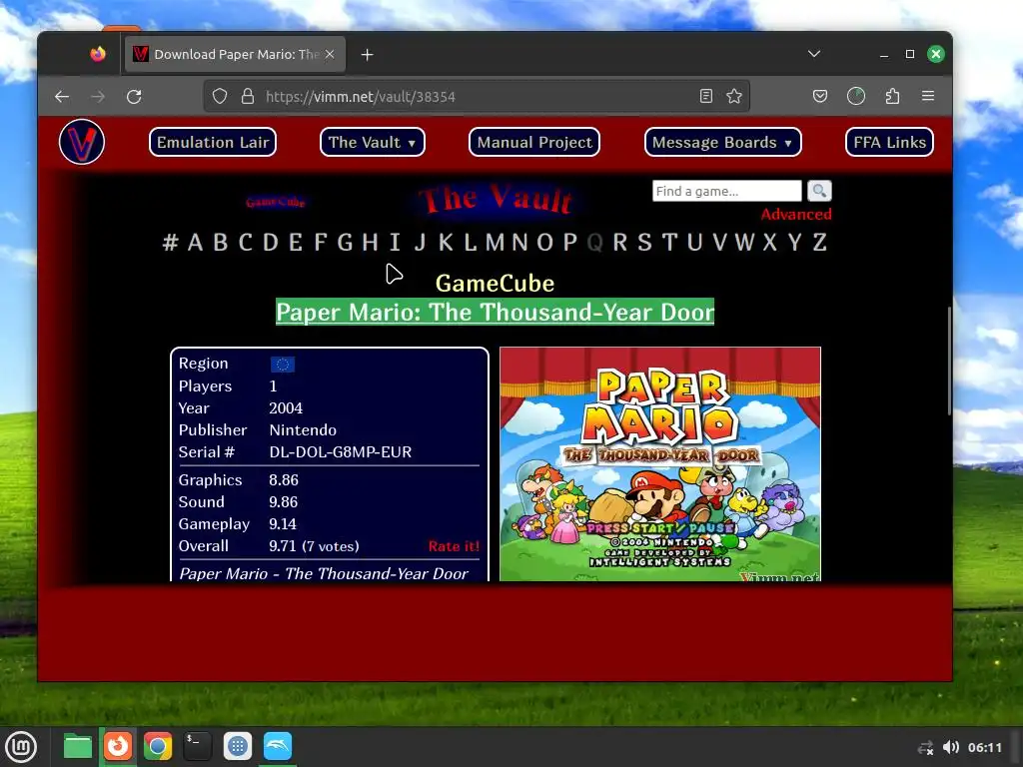Click the Find a game search field
This screenshot has height=767, width=1023.
727,191
